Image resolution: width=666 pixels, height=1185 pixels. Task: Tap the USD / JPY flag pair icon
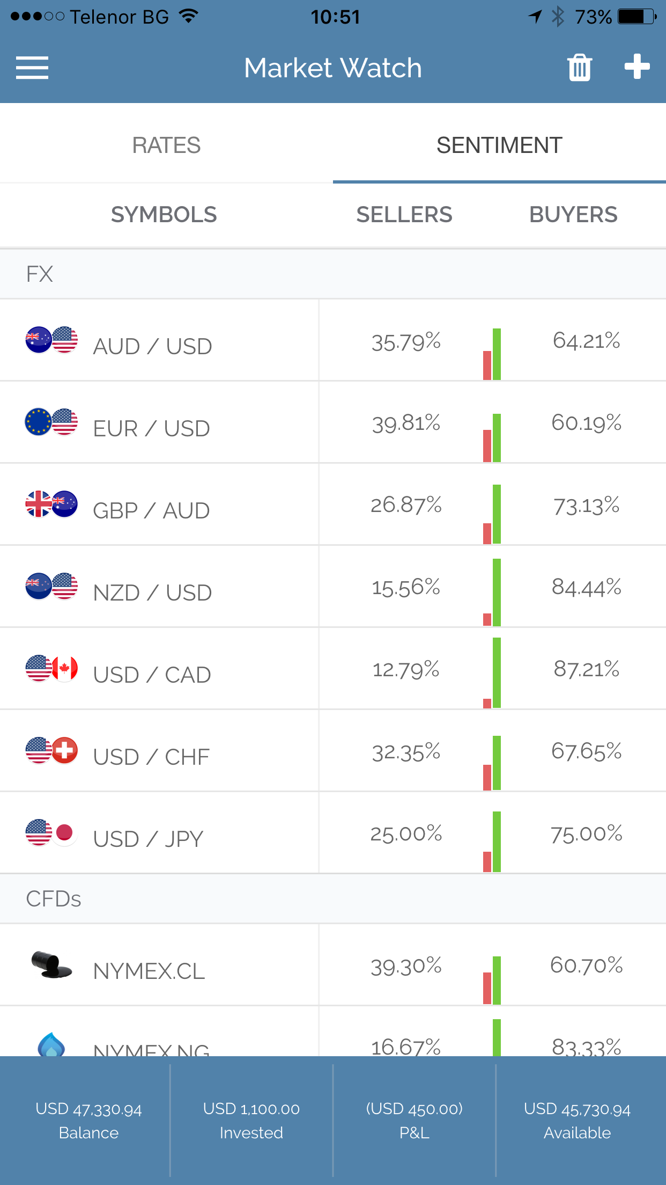click(x=51, y=833)
